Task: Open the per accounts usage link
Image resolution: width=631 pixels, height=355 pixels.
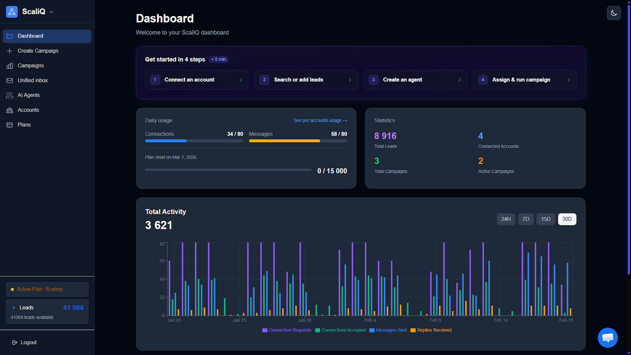Action: pos(320,120)
